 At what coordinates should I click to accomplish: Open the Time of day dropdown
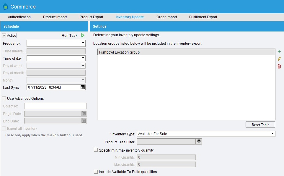[83, 58]
